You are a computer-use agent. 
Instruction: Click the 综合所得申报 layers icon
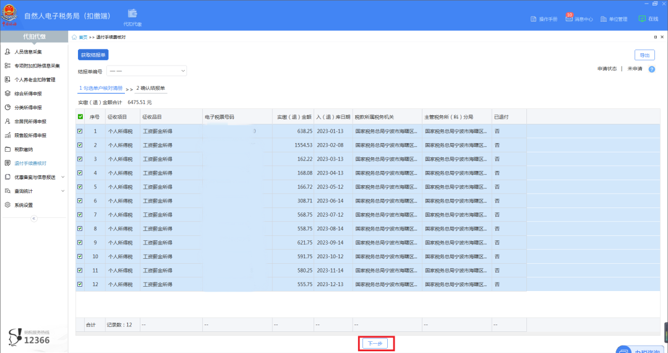tap(7, 94)
